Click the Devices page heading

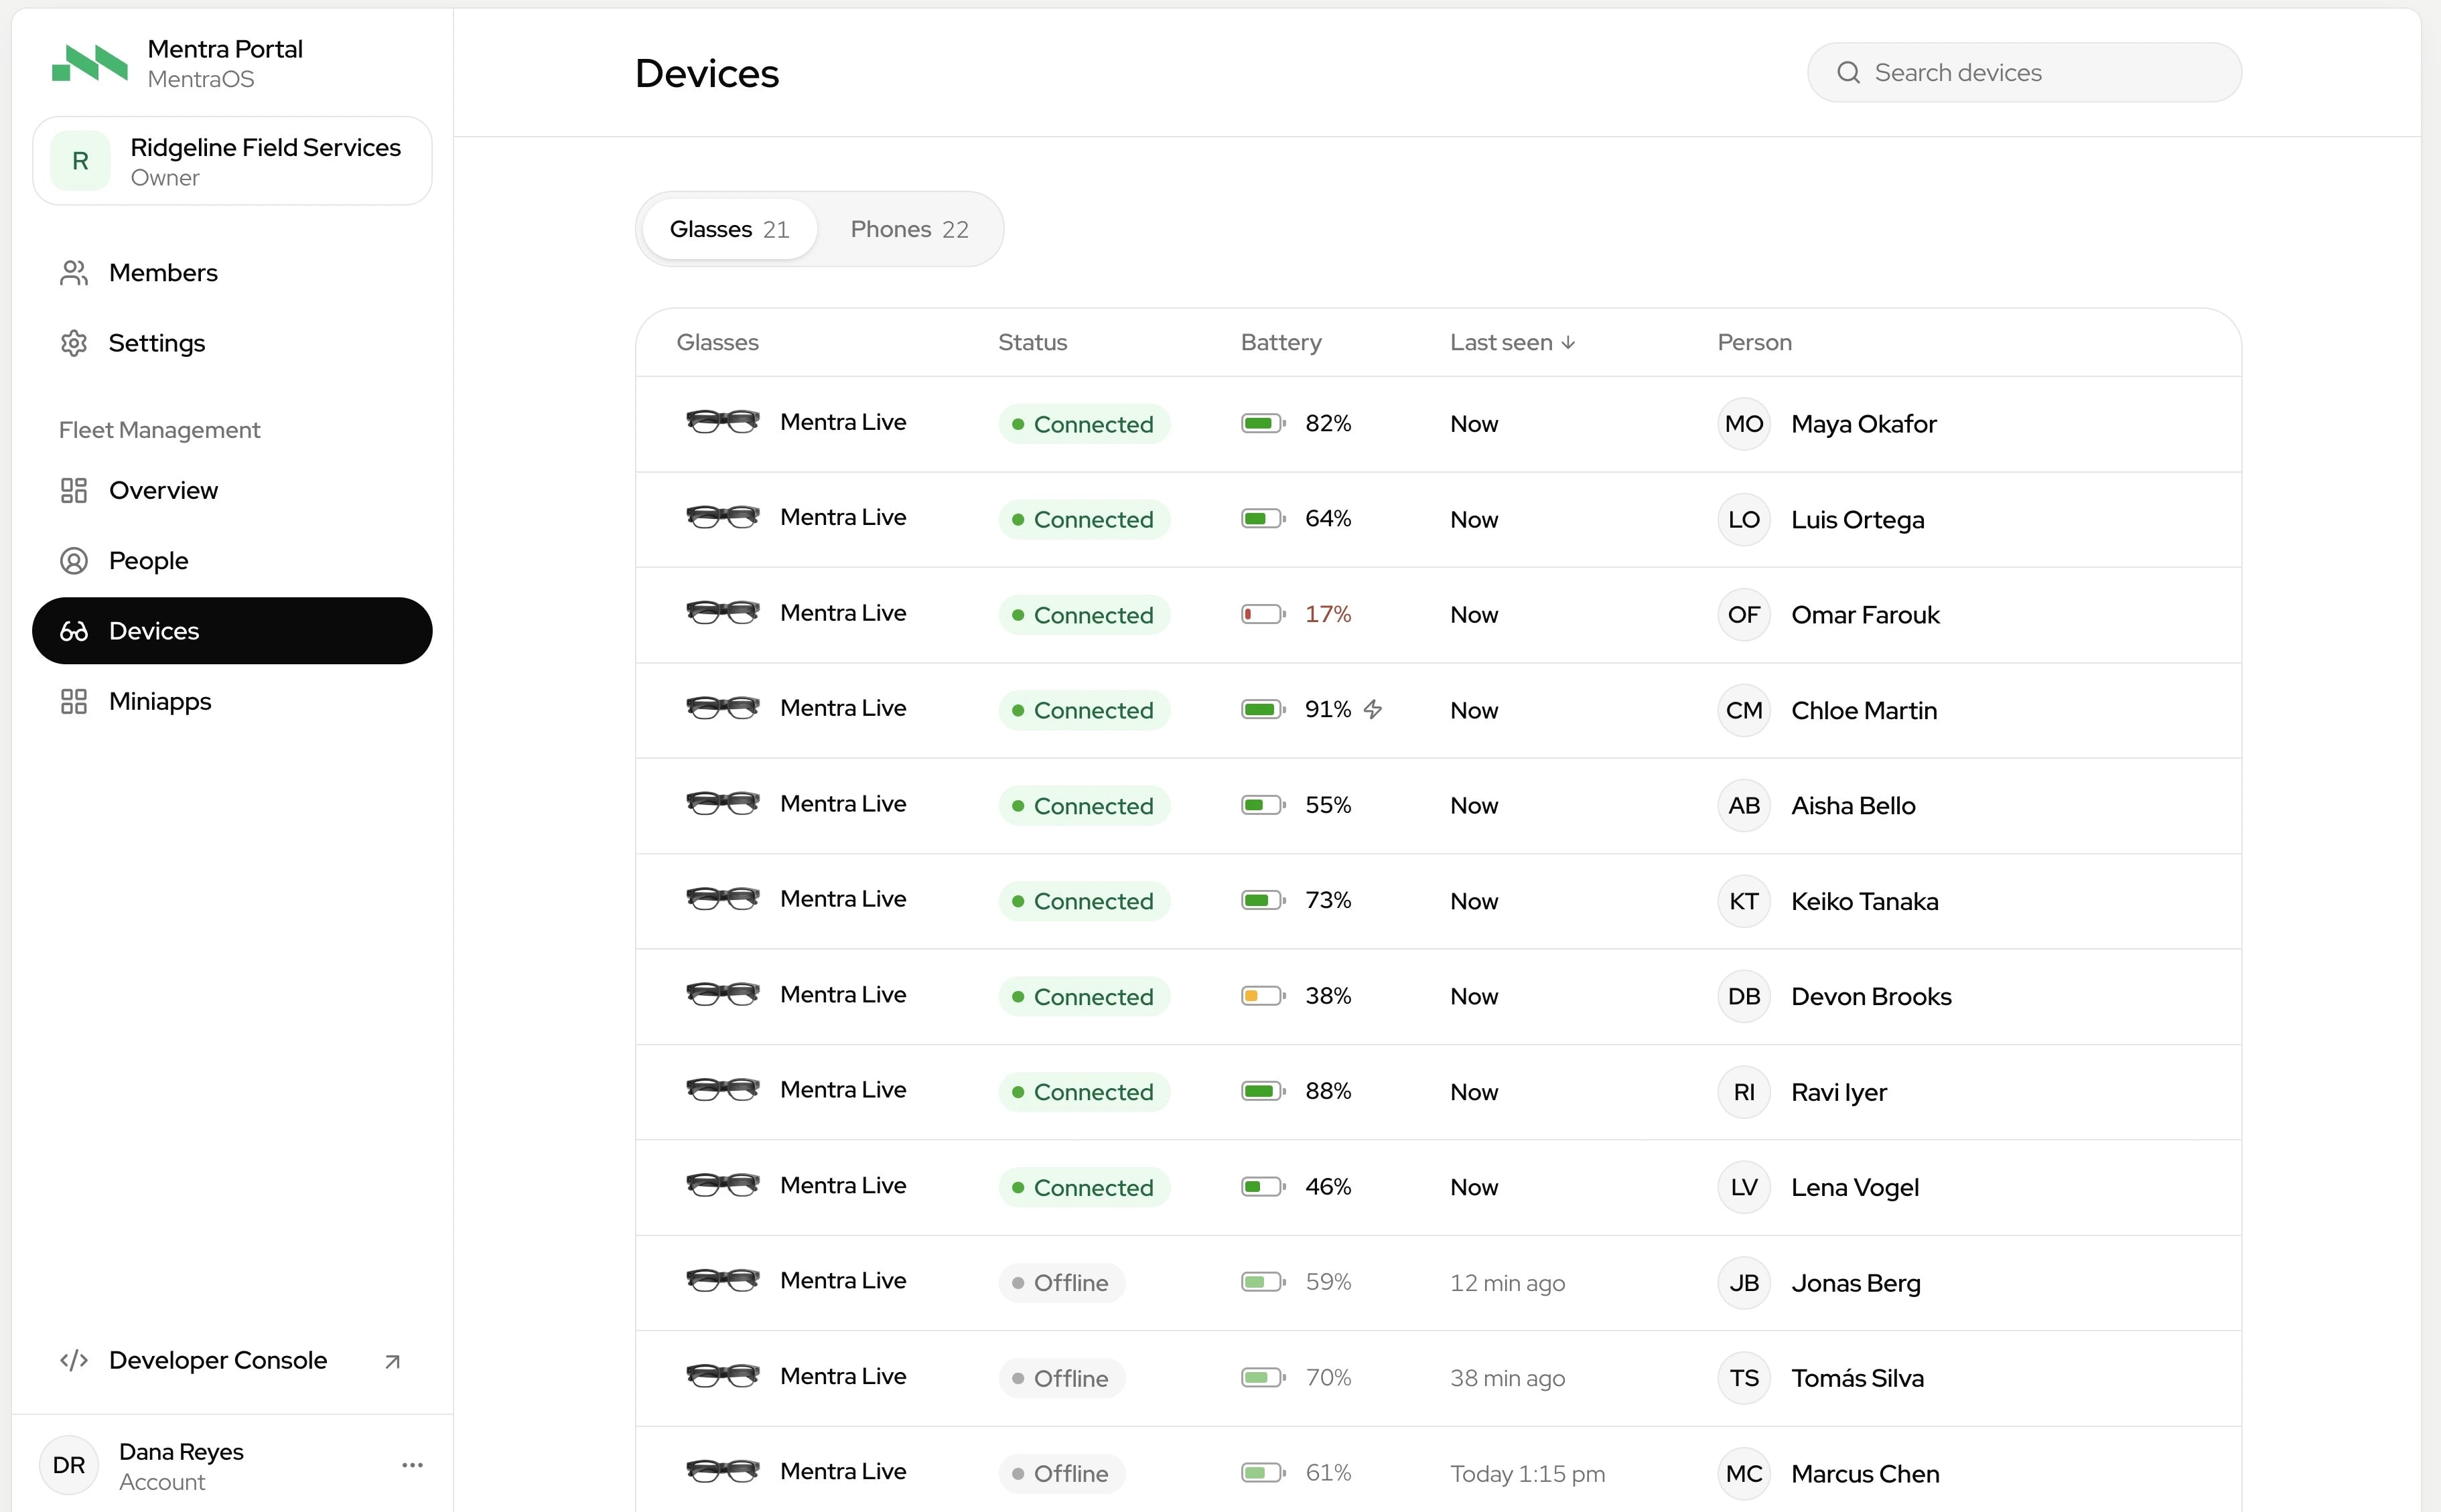click(x=706, y=73)
